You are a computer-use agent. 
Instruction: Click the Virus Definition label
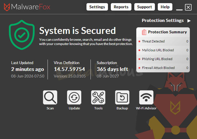pos(67,63)
